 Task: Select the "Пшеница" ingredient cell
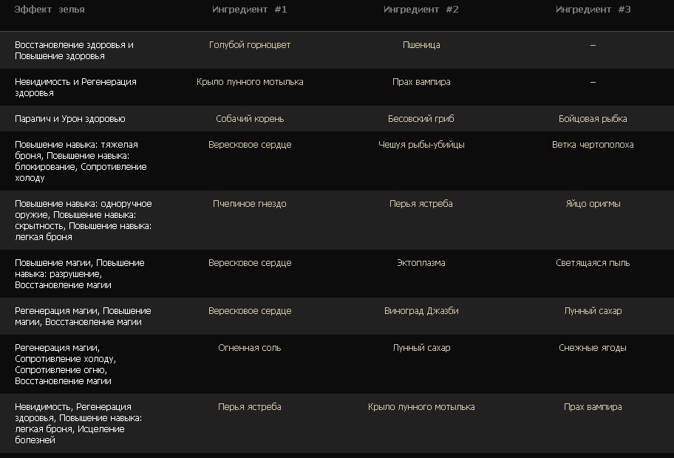point(421,45)
